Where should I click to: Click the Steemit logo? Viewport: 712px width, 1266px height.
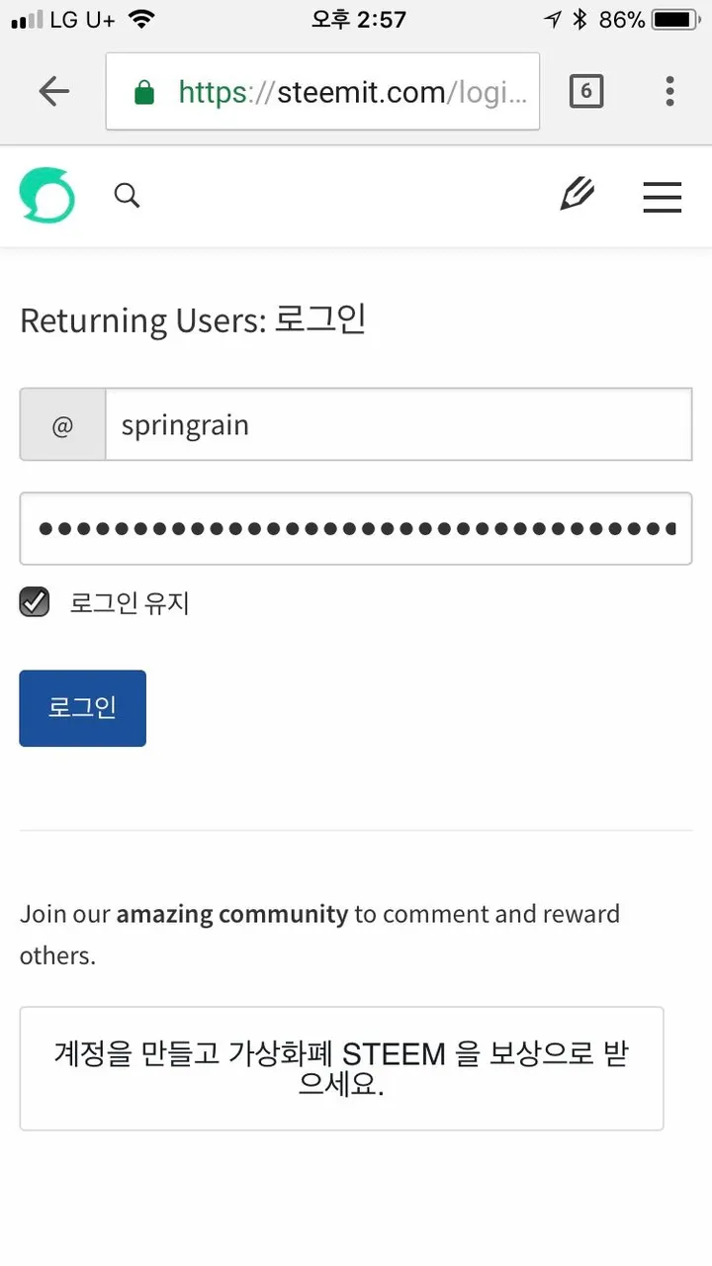pos(46,195)
